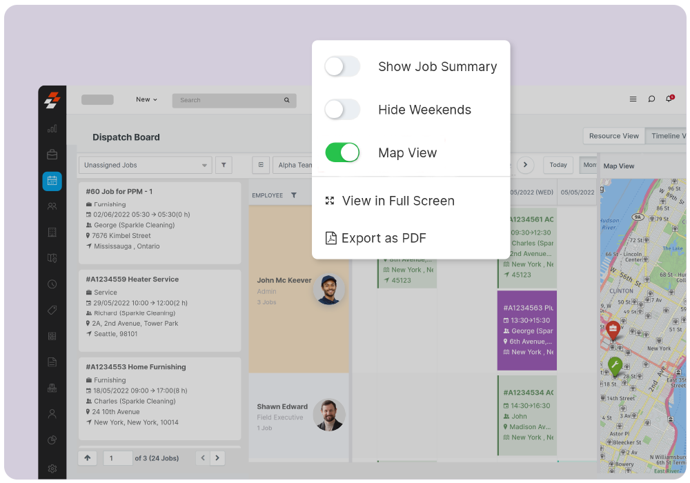Image resolution: width=690 pixels, height=483 pixels.
Task: Click the 05/05/2022 column header
Action: (578, 193)
